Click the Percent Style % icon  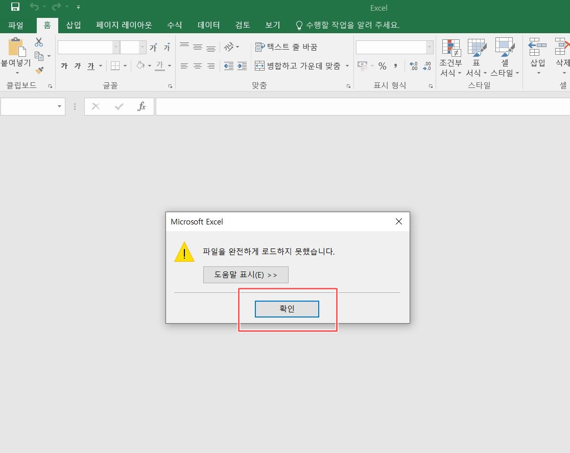click(382, 66)
